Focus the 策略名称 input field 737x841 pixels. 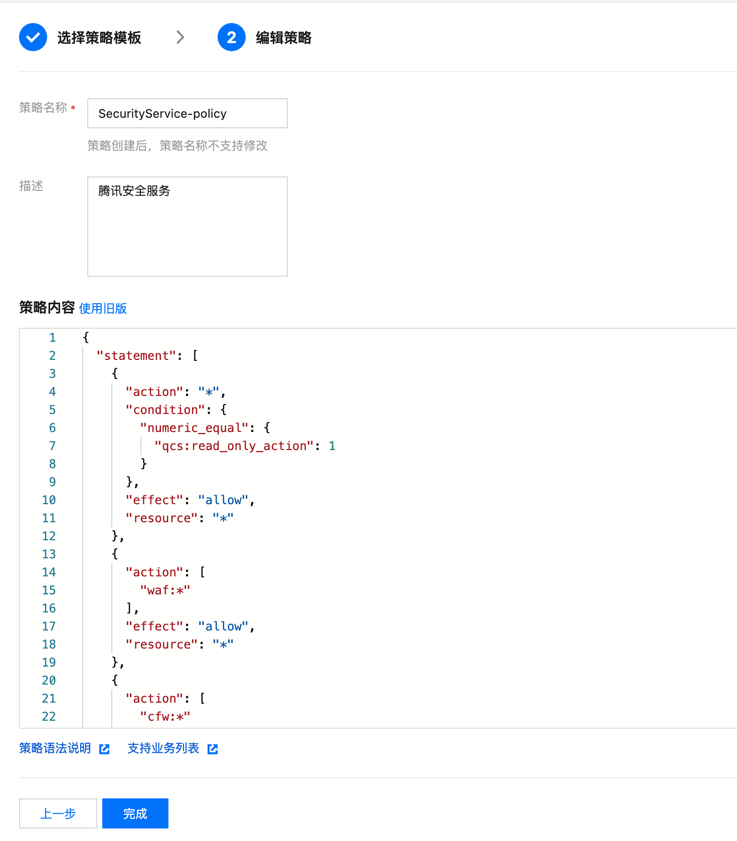pos(188,113)
